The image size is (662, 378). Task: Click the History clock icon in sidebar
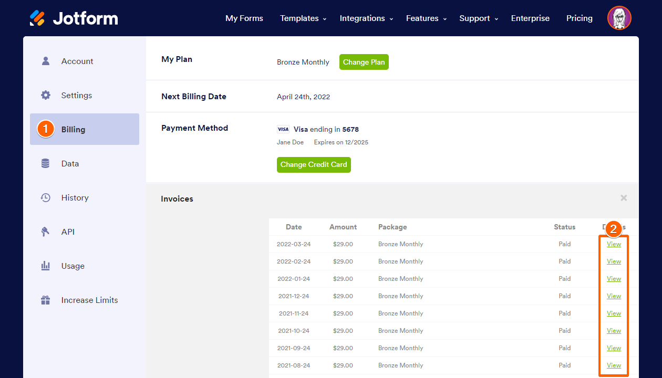point(46,197)
